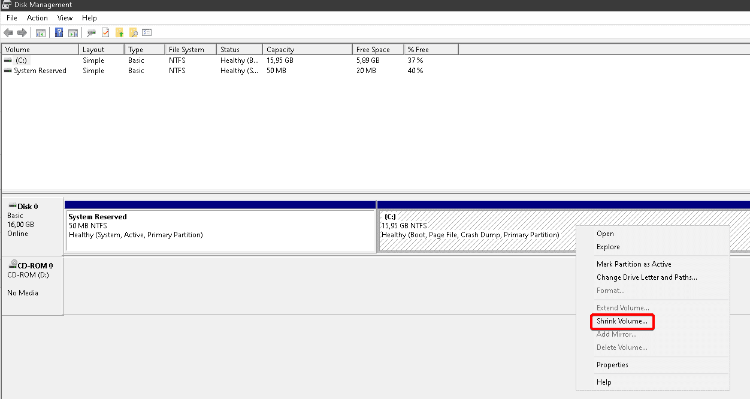Click the drive icon beside (C:) in volume list
This screenshot has height=399, width=750.
8,61
